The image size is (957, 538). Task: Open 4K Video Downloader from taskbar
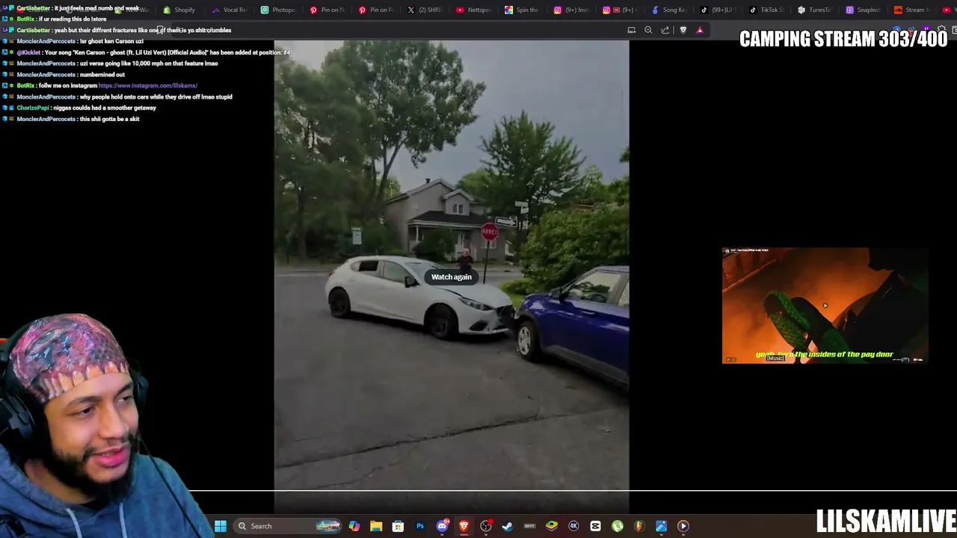point(573,526)
